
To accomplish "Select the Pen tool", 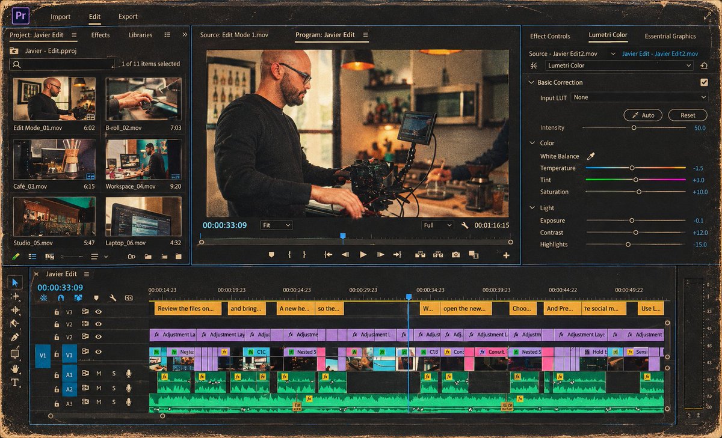I will point(16,338).
